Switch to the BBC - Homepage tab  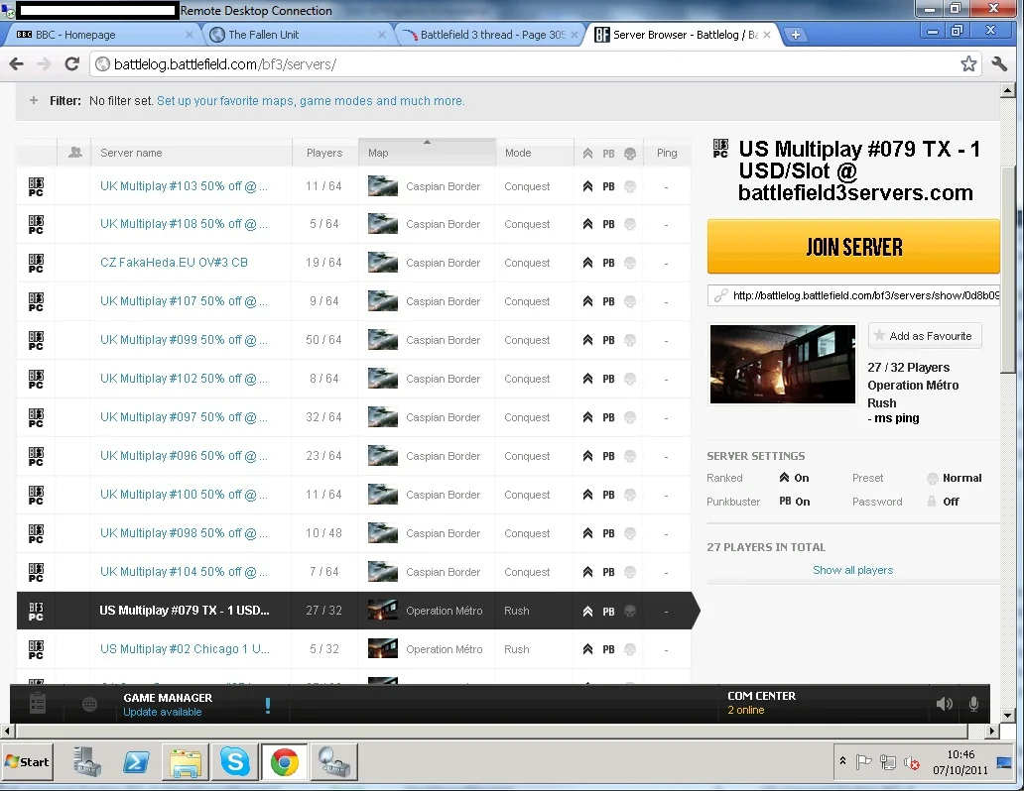coord(104,35)
